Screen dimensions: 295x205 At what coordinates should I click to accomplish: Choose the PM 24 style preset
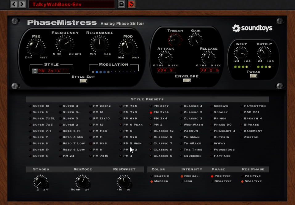click(x=67, y=156)
